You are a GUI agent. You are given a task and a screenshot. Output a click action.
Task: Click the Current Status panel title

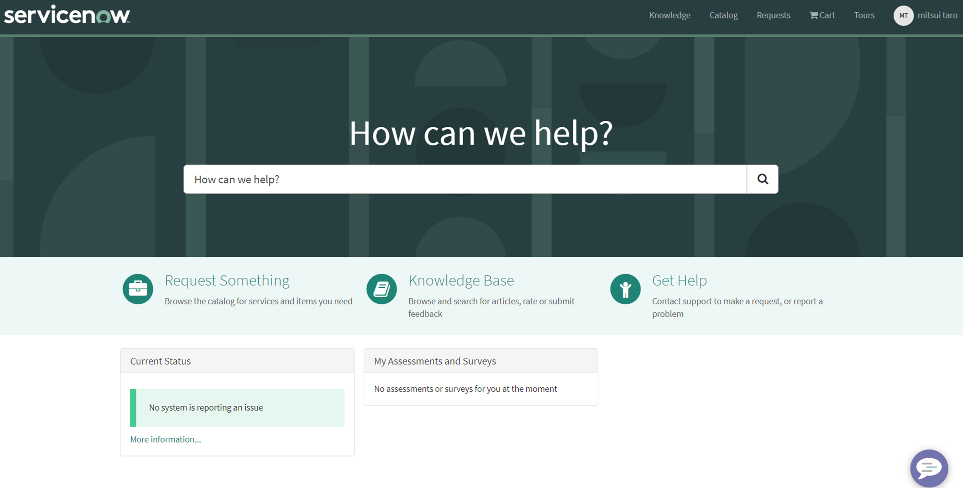tap(160, 361)
